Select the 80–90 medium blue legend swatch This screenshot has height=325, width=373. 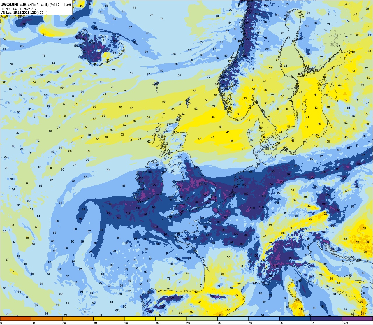264,318
